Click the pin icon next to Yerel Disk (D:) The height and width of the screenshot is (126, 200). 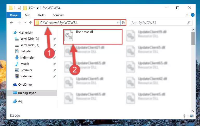54,45
